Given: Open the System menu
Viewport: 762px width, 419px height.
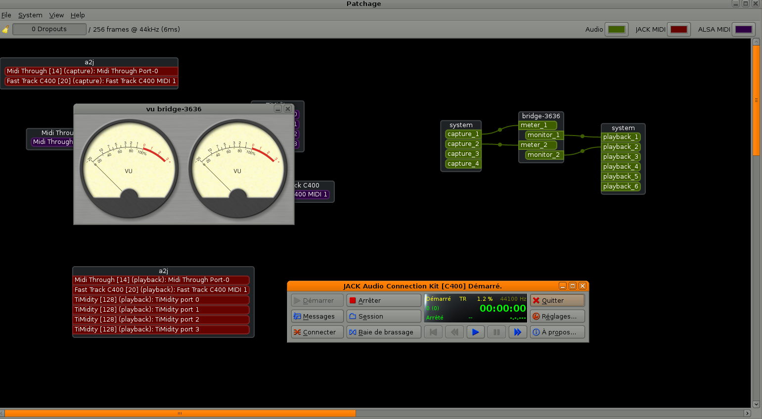Looking at the screenshot, I should click(x=30, y=15).
